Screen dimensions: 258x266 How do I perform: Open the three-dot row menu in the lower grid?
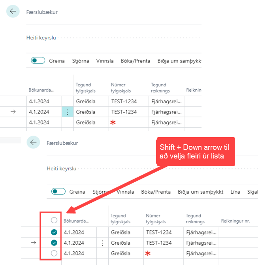click(x=103, y=243)
